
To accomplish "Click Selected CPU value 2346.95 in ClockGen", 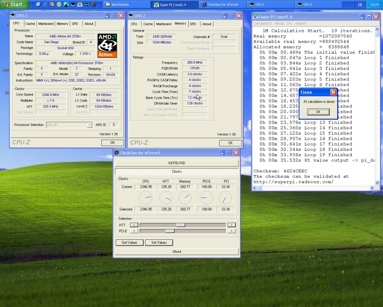I will (x=146, y=209).
